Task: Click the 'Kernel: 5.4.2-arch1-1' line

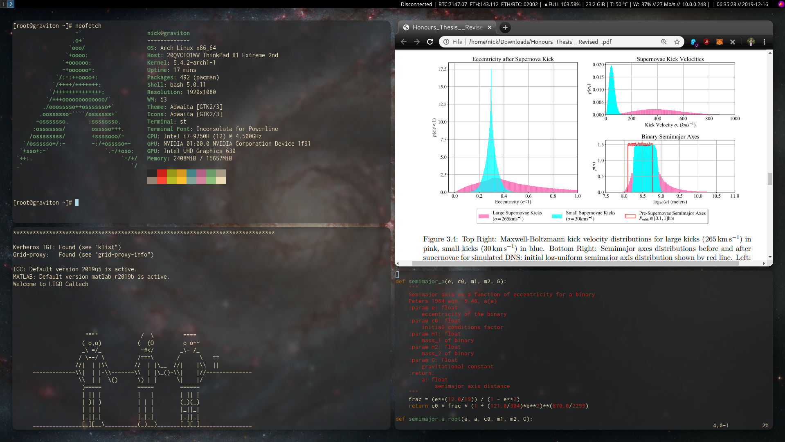Action: pyautogui.click(x=181, y=63)
